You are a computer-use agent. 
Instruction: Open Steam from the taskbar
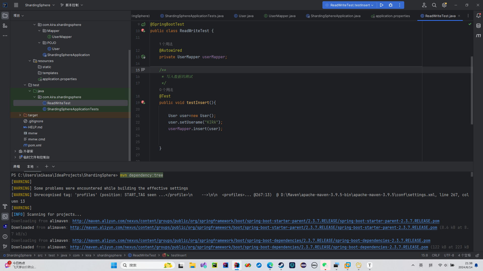[x=281, y=265]
